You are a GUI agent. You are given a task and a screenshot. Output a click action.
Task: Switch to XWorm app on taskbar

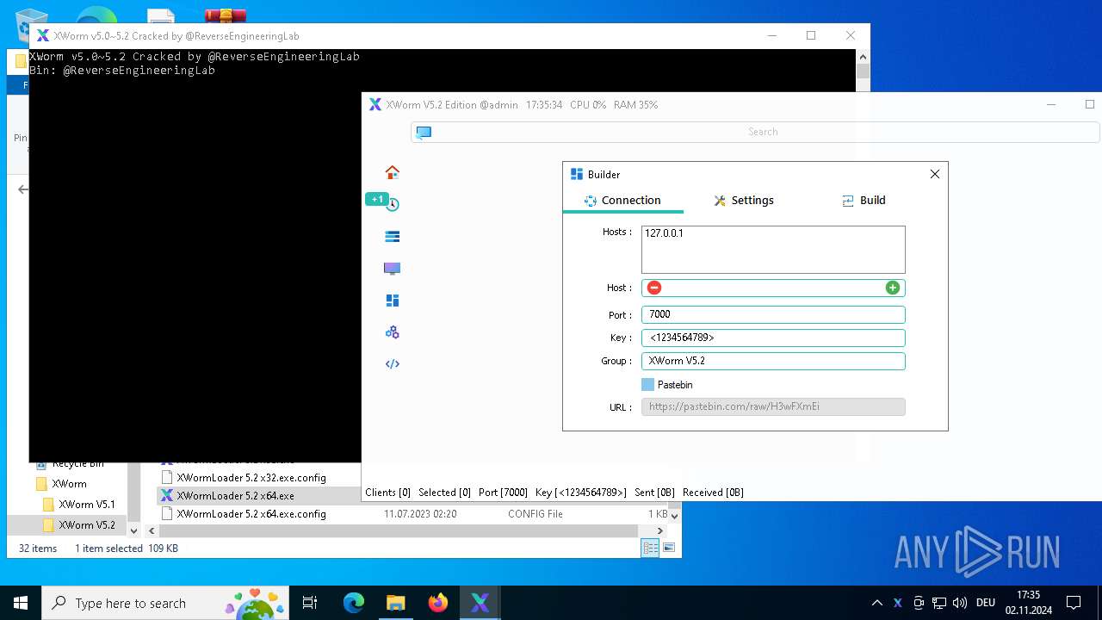480,603
